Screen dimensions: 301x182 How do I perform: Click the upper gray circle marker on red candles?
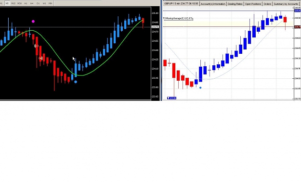[36, 46]
